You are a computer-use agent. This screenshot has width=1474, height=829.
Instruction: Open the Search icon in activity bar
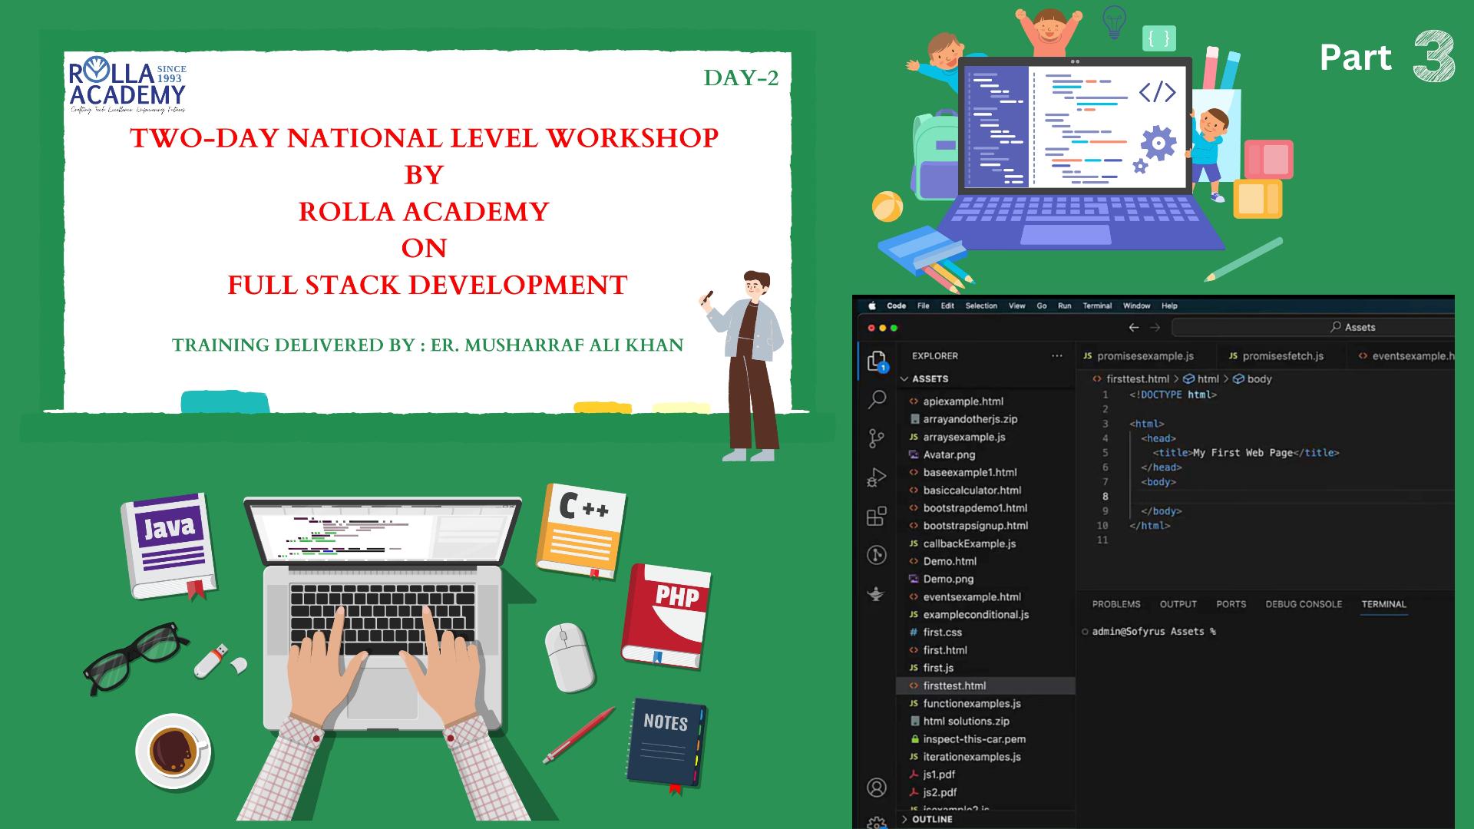[x=877, y=399]
